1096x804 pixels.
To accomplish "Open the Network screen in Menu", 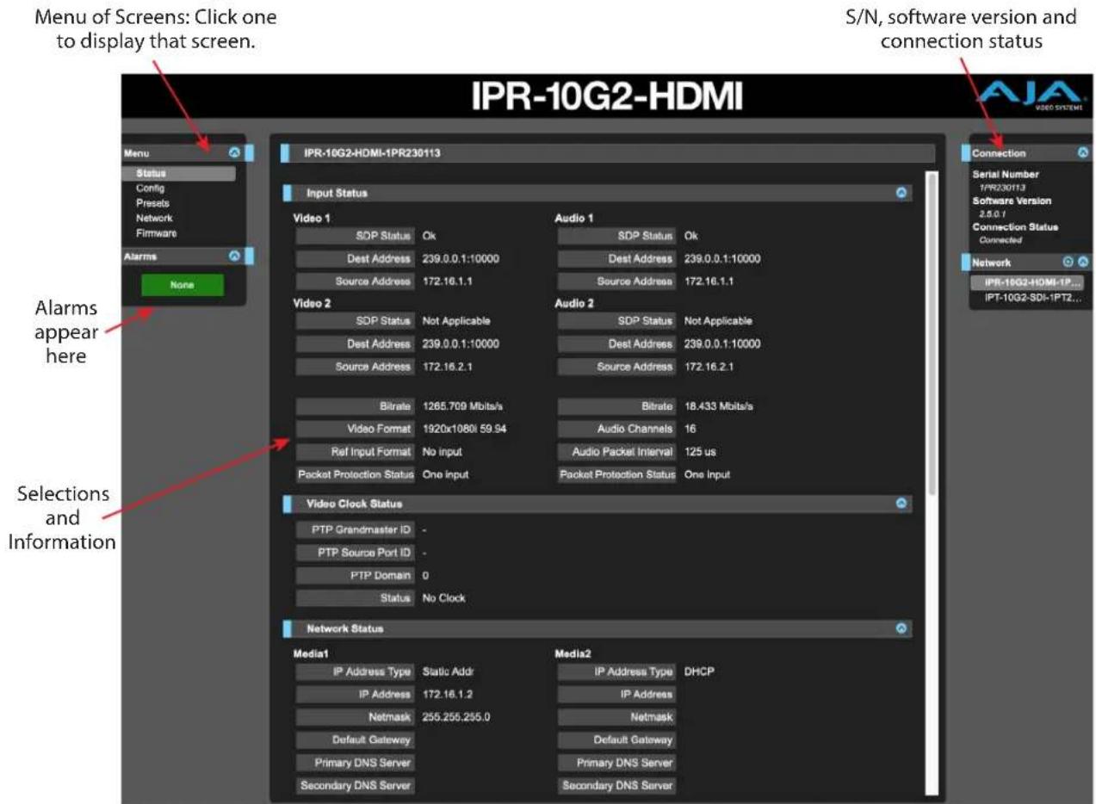I will click(154, 219).
